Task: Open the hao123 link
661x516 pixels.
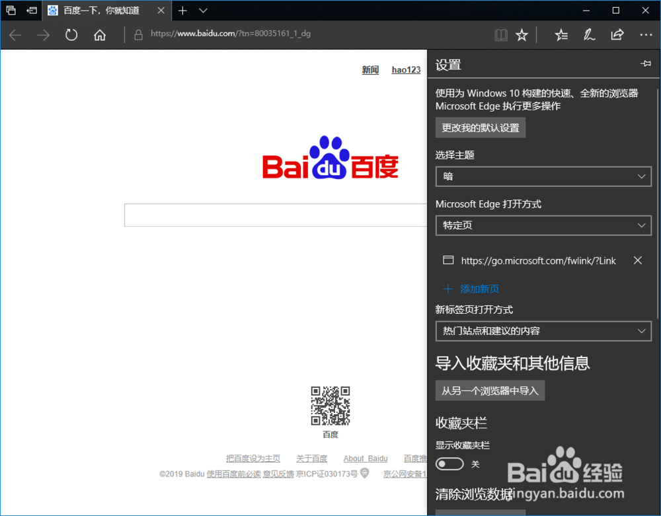Action: pyautogui.click(x=406, y=70)
